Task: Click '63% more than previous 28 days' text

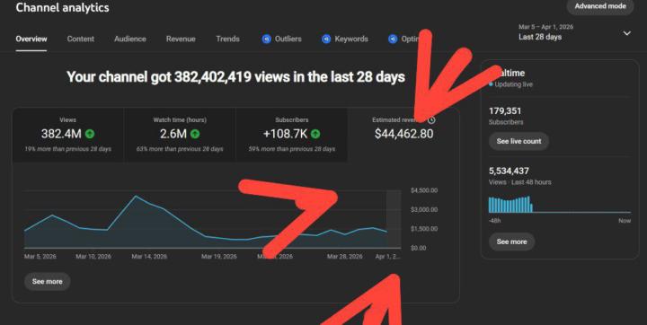Action: (x=180, y=149)
